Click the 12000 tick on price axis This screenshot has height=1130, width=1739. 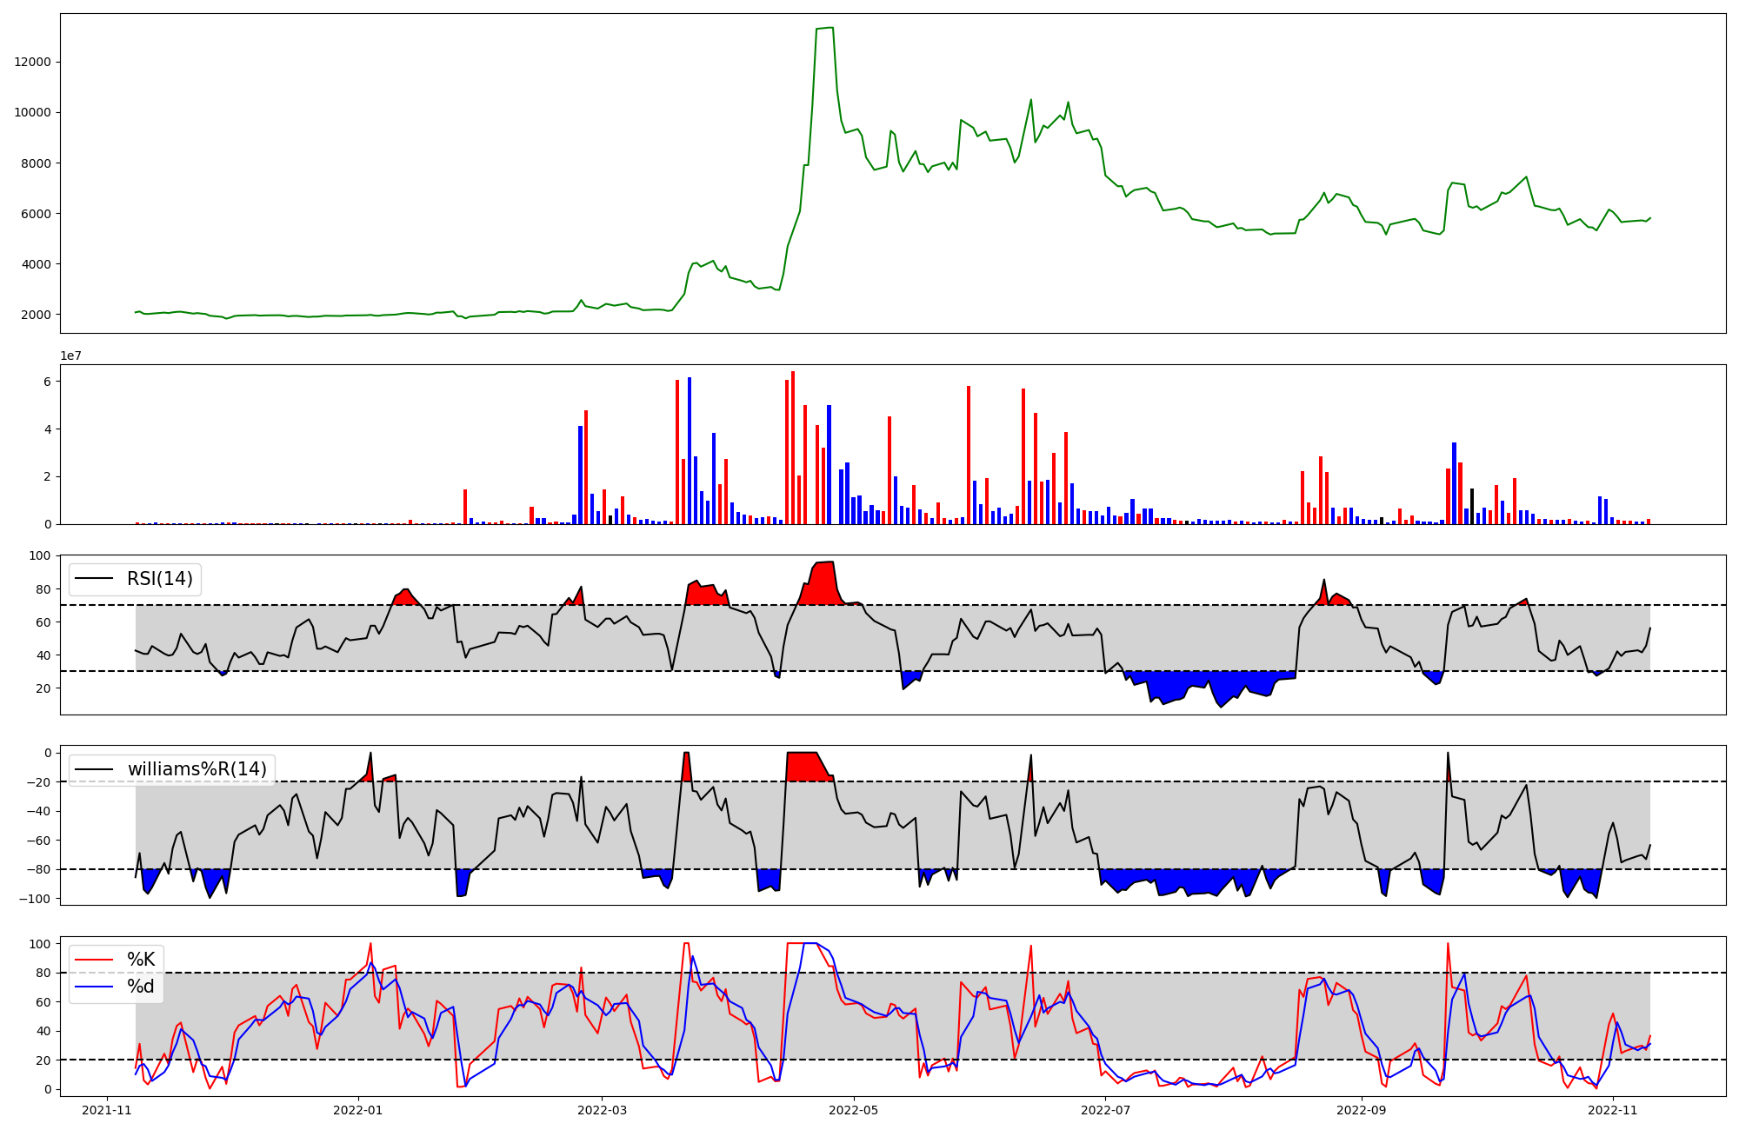click(x=33, y=62)
